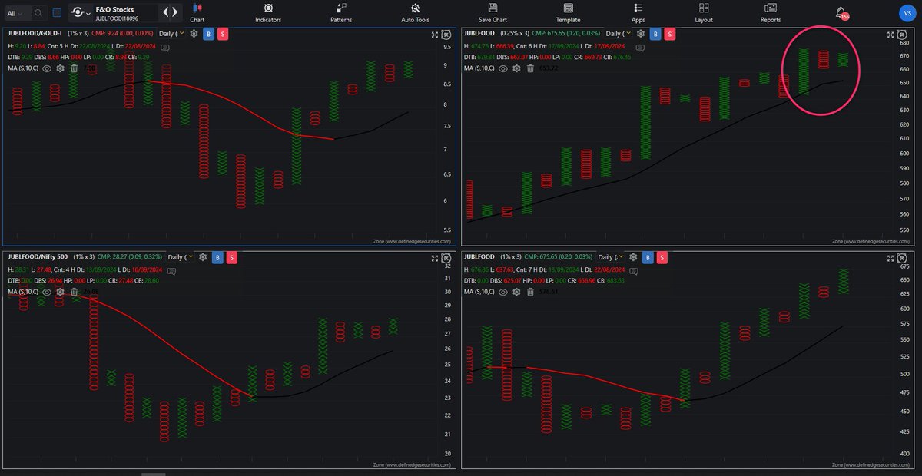
Task: Open Daily timeframe dropdown on 0.25% JUBLFOOD chart
Action: pyautogui.click(x=617, y=34)
